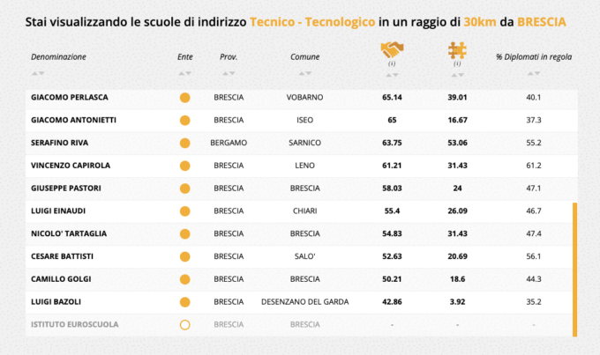Sort by Comune using its arrows

304,71
